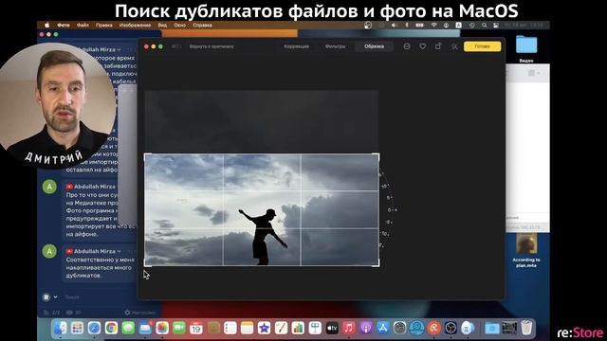Launch Safari from the Dock
607x341 pixels.
(x=94, y=329)
